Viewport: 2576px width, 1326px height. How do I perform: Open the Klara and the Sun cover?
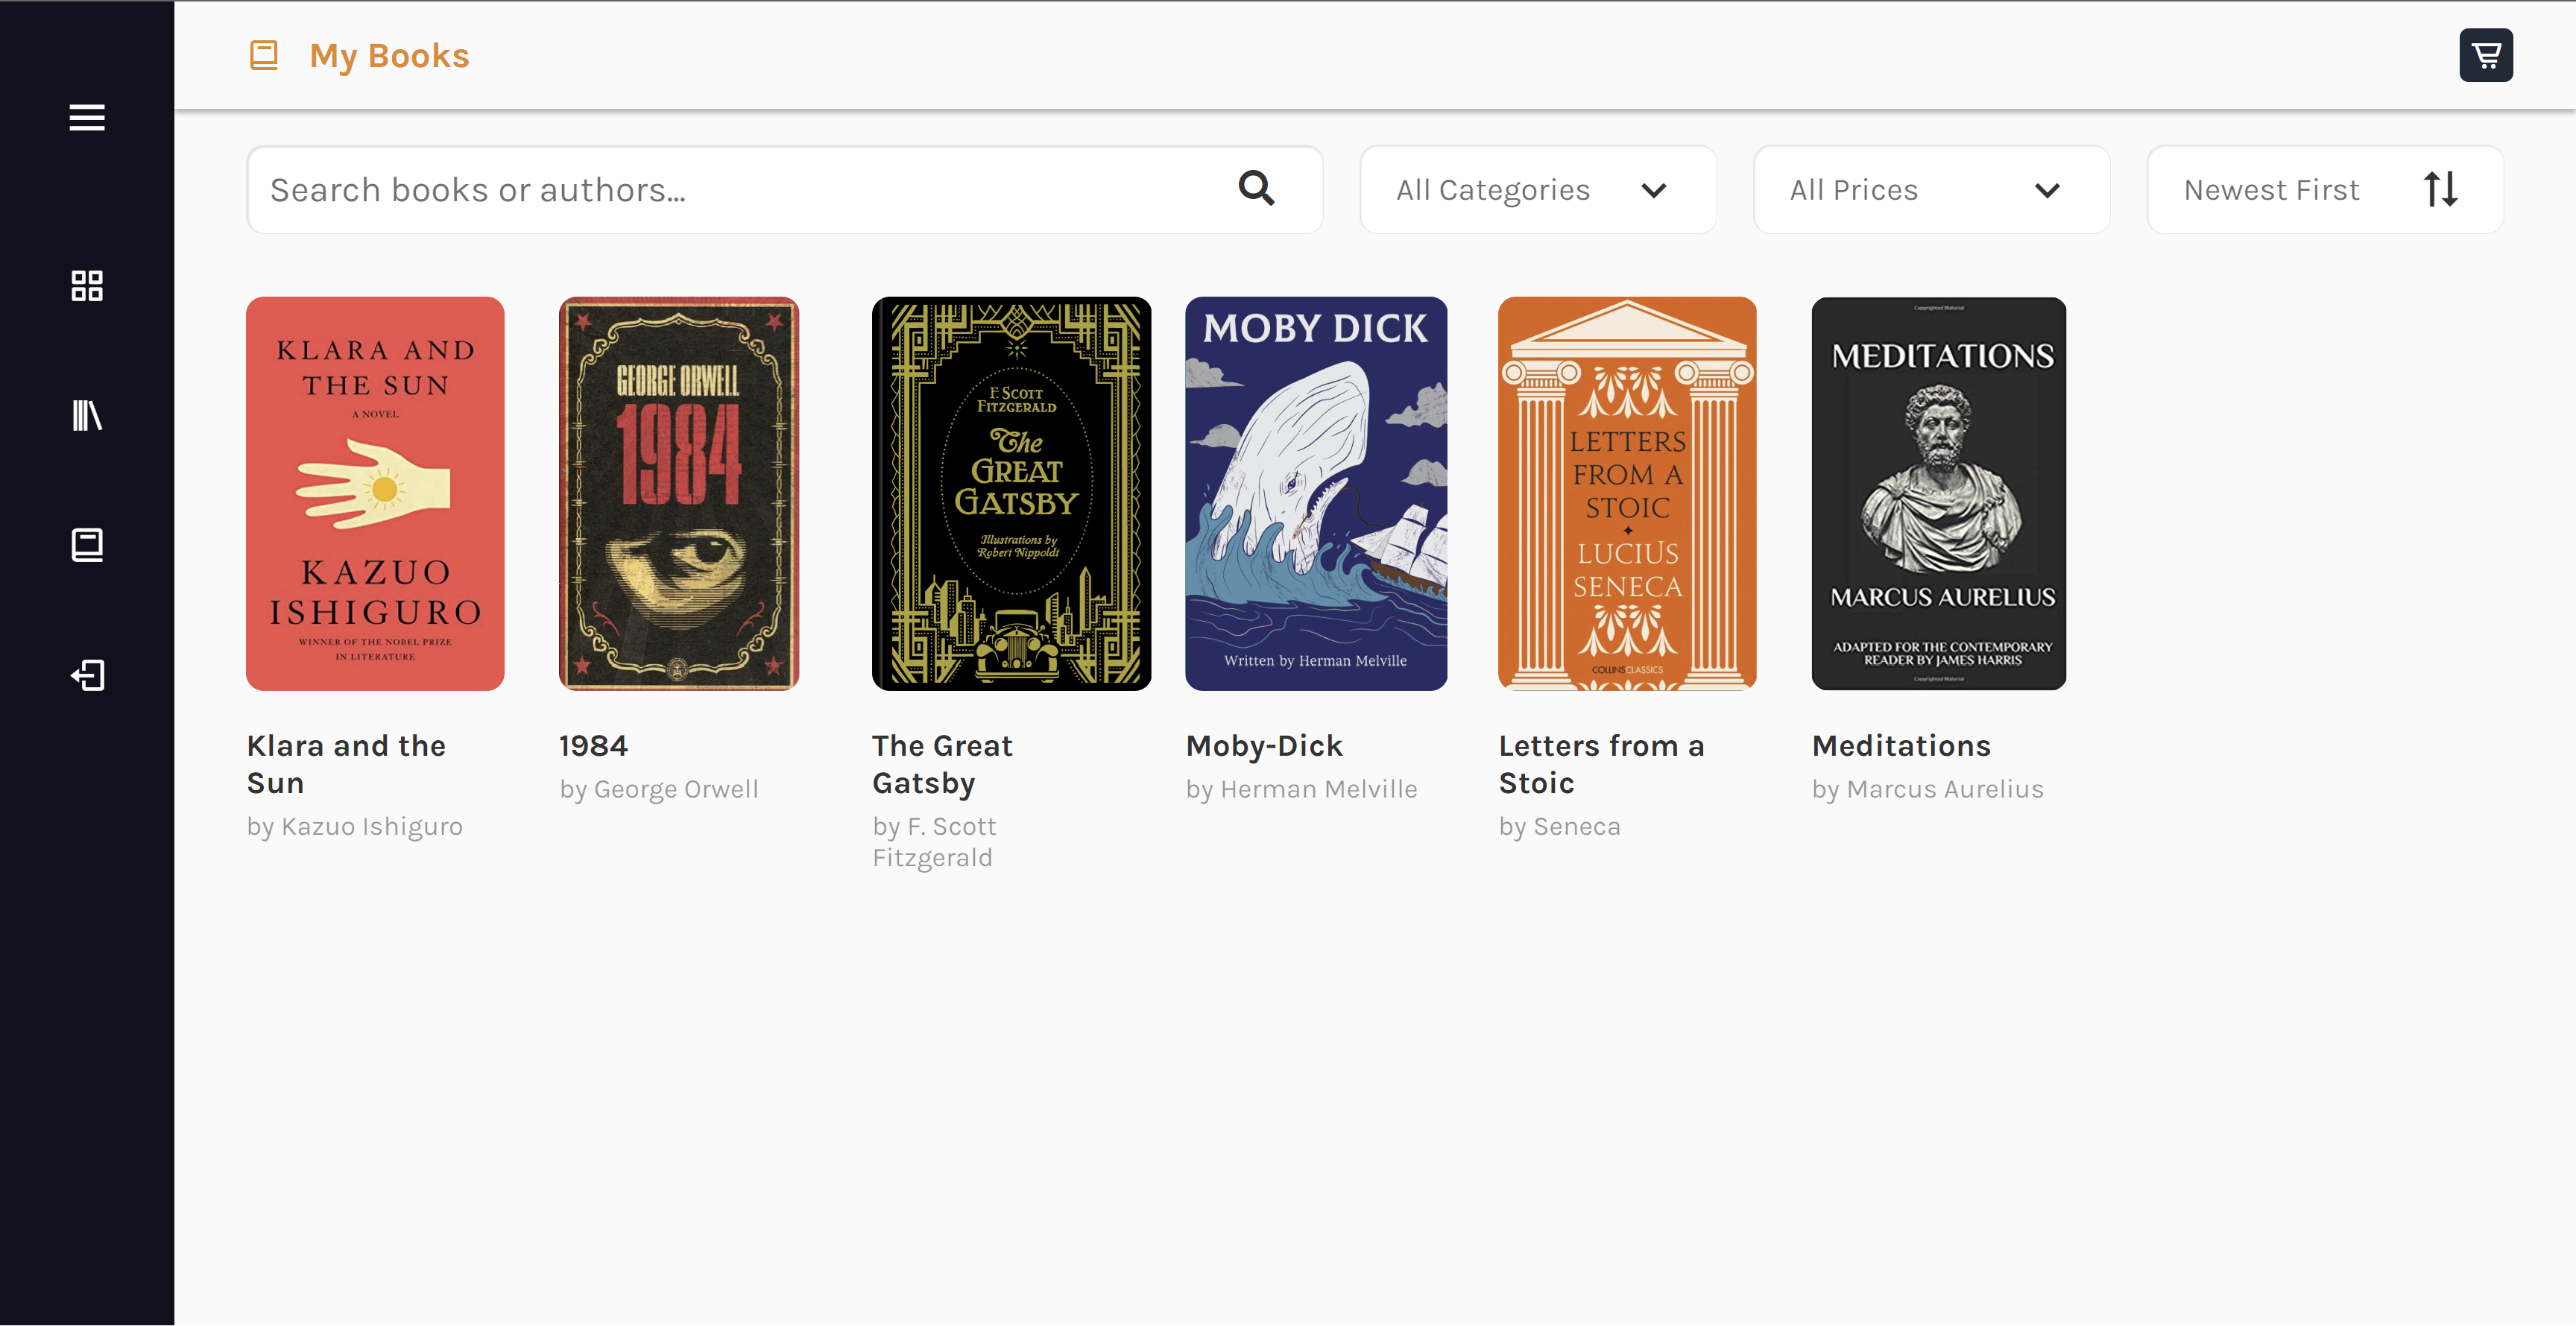point(375,493)
